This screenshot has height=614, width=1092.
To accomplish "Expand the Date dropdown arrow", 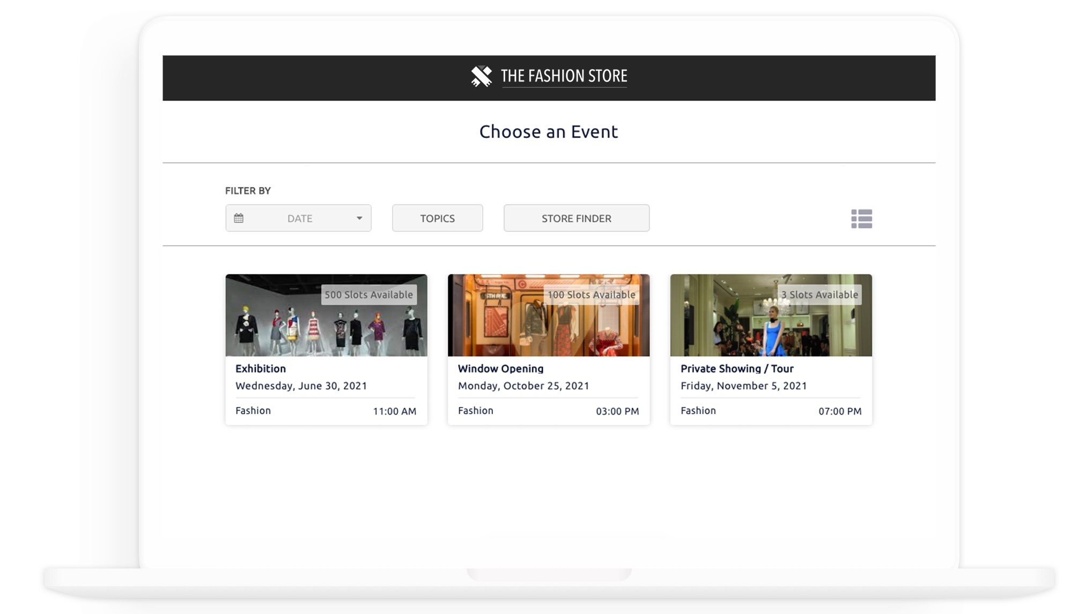I will [359, 218].
